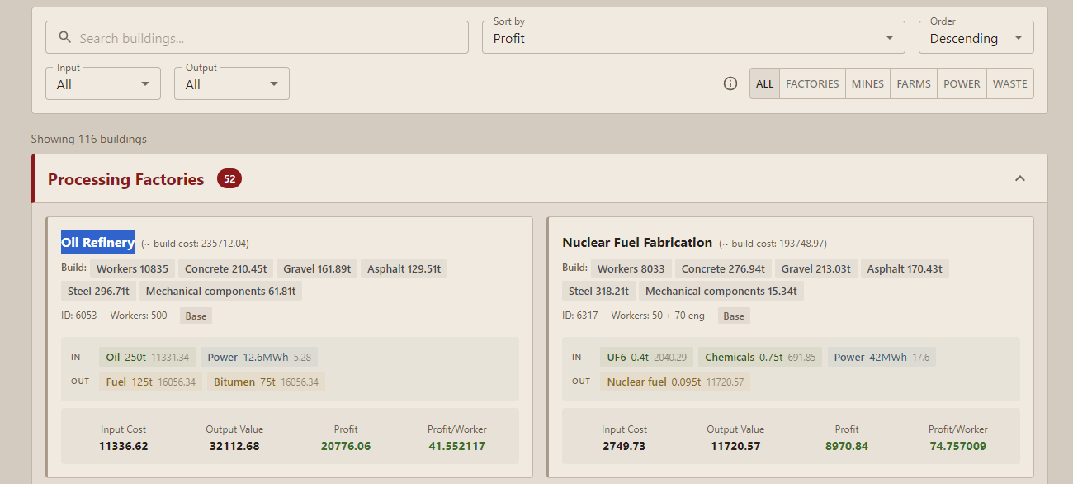Click the Power 12.6MWh input chip
1073x484 pixels.
(259, 358)
